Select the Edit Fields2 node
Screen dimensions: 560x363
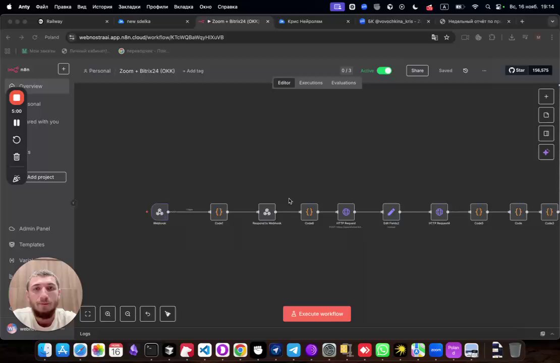click(391, 212)
